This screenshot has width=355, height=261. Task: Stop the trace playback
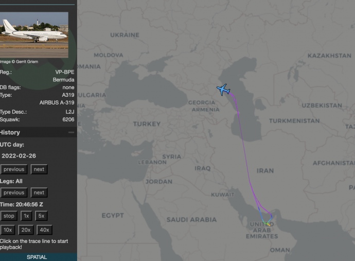[x=9, y=216]
